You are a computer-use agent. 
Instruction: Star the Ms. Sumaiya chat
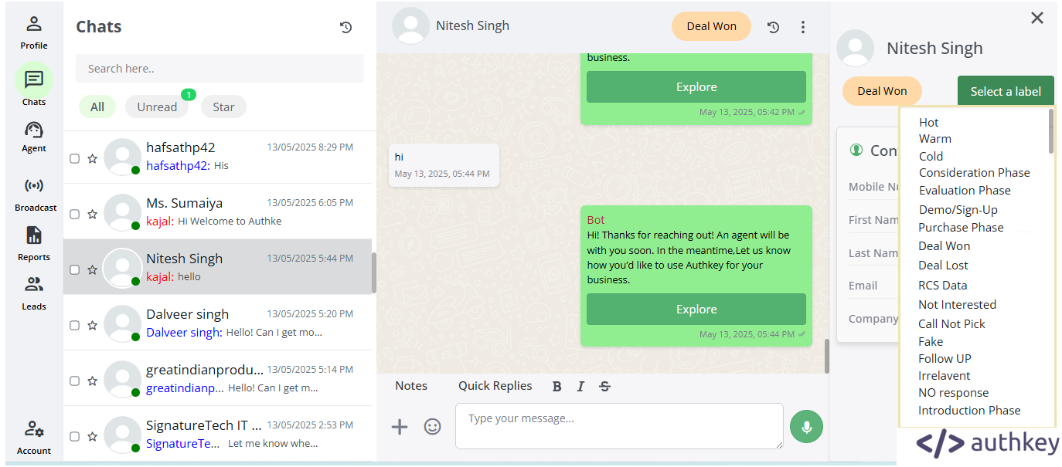click(x=92, y=214)
